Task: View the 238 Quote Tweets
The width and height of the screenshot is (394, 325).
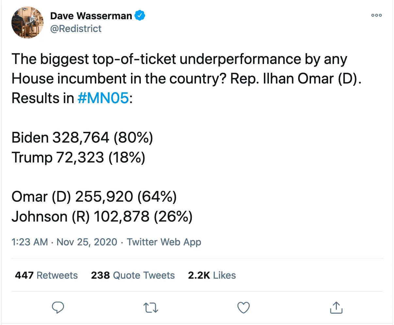Action: coord(133,275)
